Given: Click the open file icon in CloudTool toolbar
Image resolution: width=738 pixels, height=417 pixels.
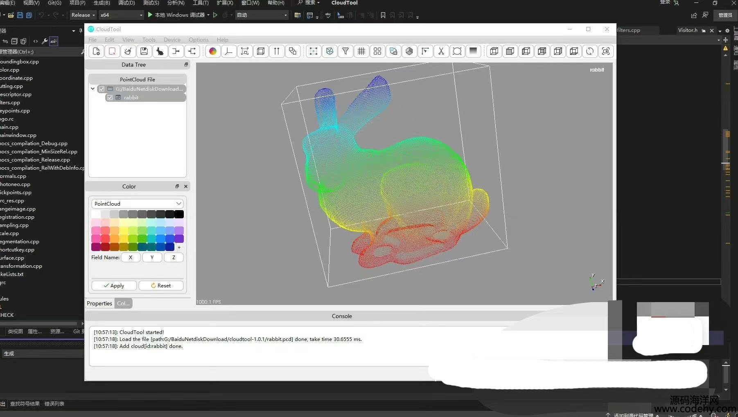Looking at the screenshot, I should tap(96, 51).
